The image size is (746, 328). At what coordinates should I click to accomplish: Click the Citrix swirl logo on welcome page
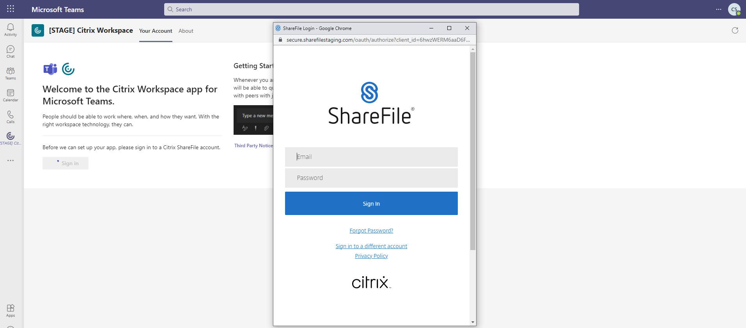(x=68, y=69)
